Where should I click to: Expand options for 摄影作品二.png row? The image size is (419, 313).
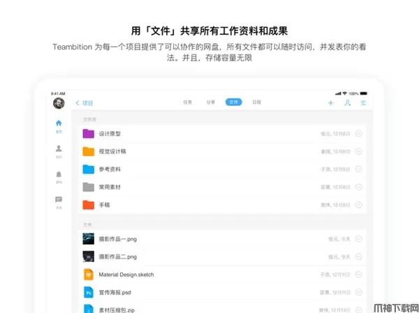(359, 257)
